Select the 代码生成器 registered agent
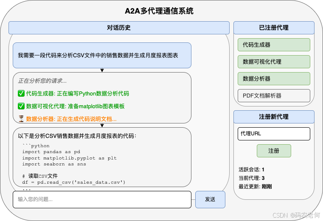 click(x=274, y=45)
